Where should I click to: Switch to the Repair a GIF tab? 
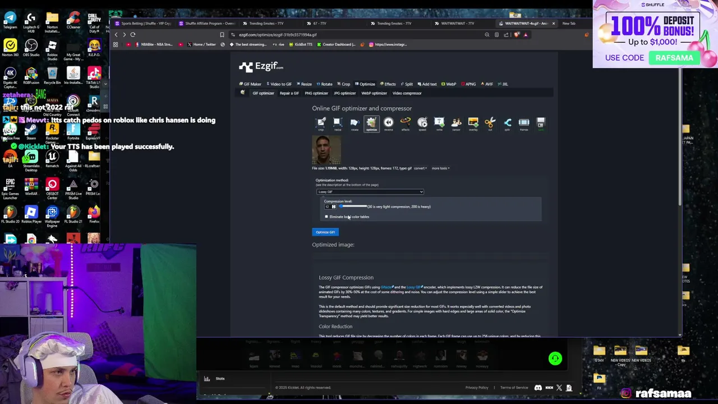(x=289, y=93)
